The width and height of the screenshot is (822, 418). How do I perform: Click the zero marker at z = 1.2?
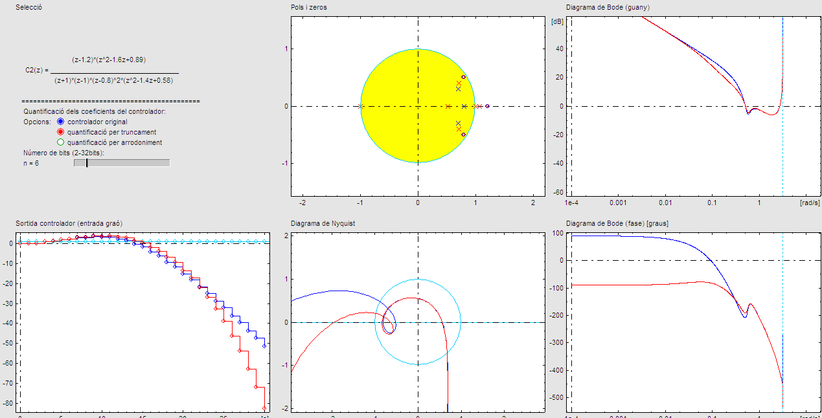(x=487, y=106)
